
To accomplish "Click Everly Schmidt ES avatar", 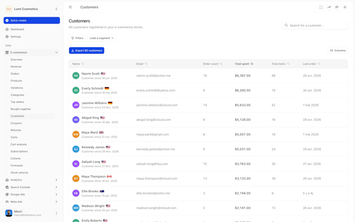I will 76,90.
